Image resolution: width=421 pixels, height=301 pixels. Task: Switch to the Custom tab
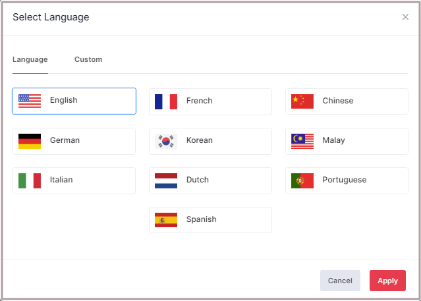pos(88,59)
